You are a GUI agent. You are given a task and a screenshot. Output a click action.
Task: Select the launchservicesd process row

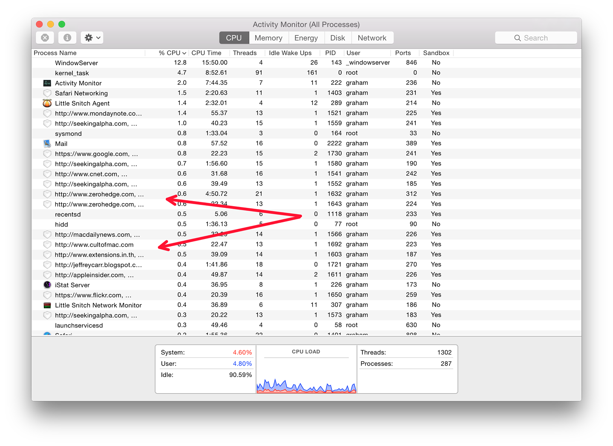point(306,325)
